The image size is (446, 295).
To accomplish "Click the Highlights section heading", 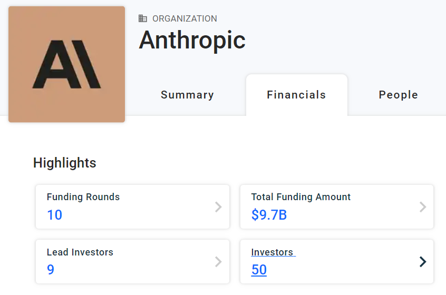I will click(64, 163).
